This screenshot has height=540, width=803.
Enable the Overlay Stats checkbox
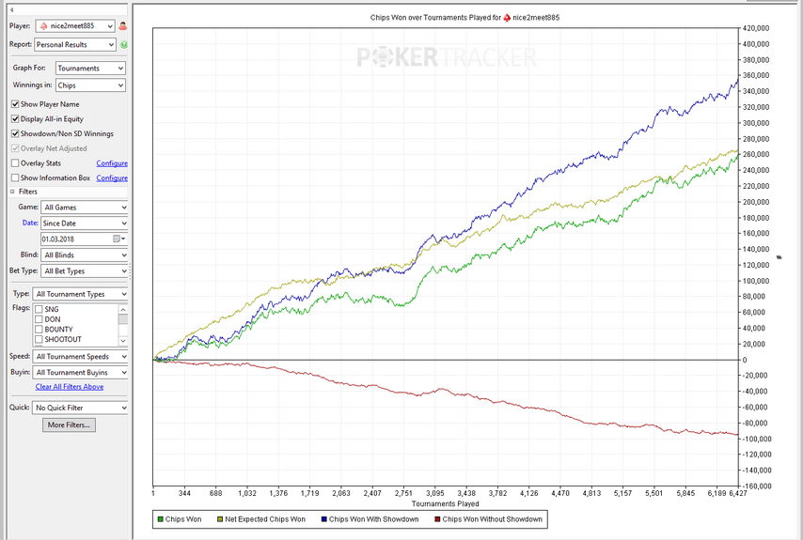point(15,163)
